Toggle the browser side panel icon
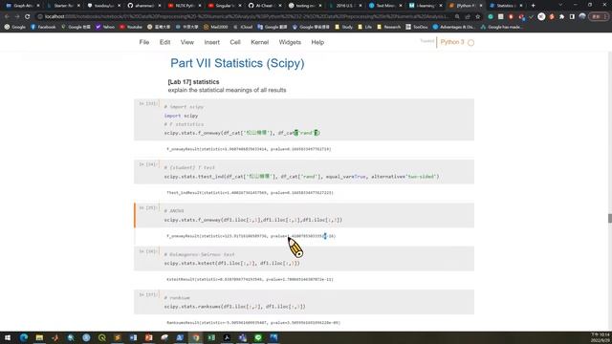Screen dimensions: 612x344 coord(572,17)
